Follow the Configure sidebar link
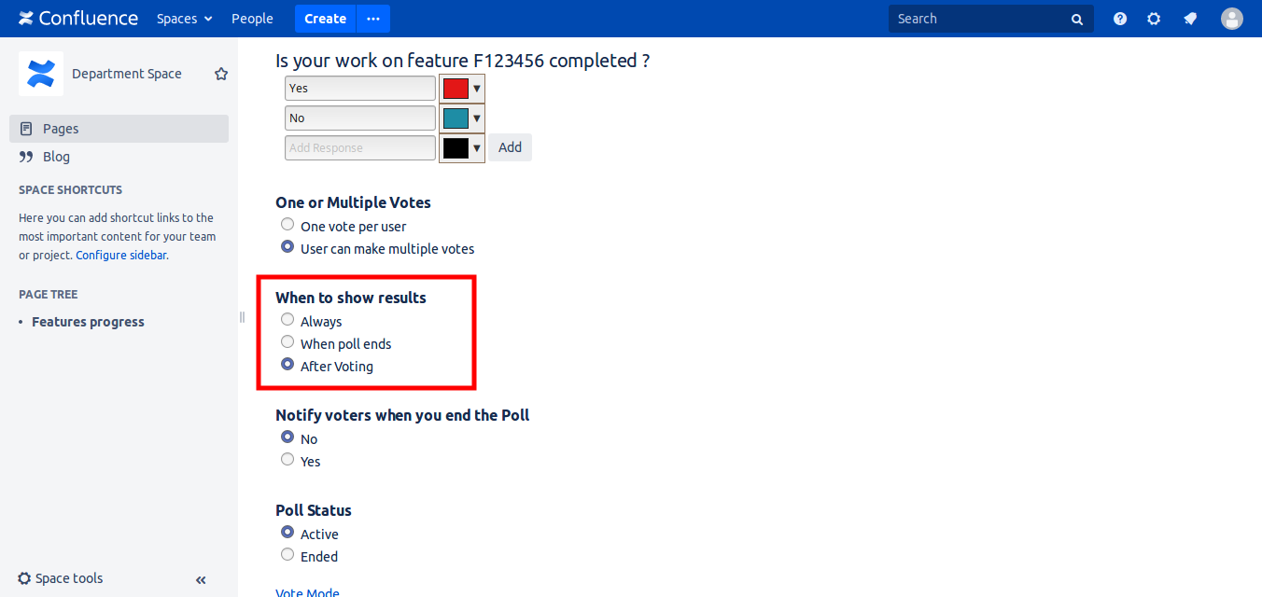The width and height of the screenshot is (1262, 597). 121,255
